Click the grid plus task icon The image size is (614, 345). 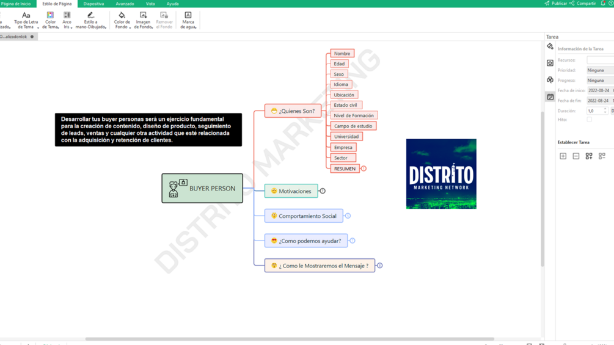[589, 156]
